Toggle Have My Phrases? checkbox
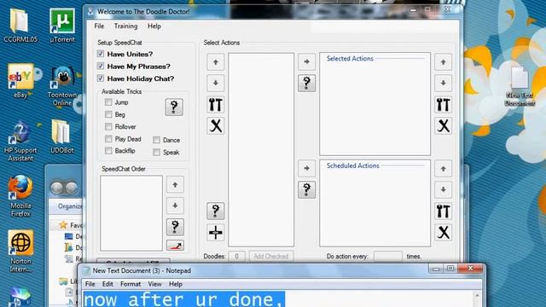Screen dimensions: 546x307 click(x=101, y=66)
